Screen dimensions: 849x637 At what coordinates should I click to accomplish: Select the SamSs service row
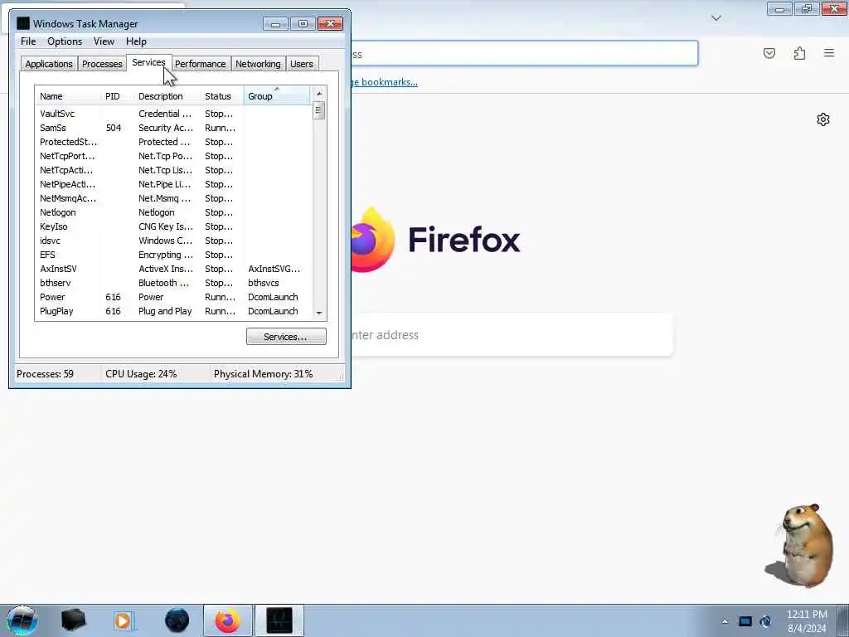[x=173, y=128]
